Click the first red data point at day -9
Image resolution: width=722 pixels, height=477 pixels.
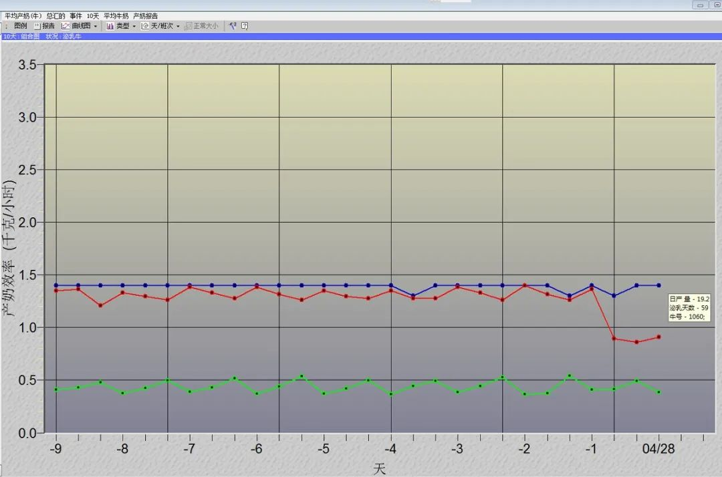tap(56, 290)
